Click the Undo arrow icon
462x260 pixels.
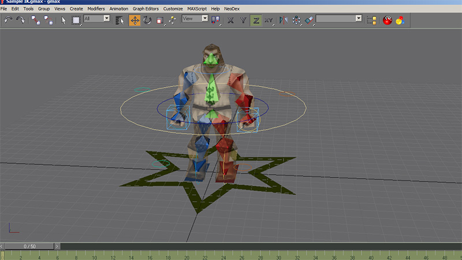[x=8, y=20]
